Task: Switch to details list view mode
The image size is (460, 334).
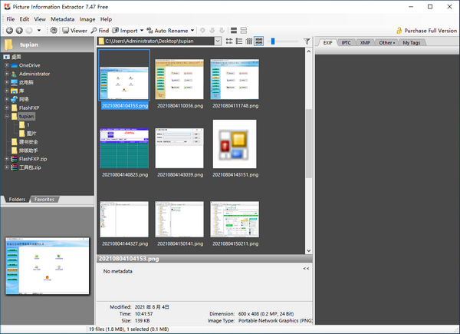Action: point(239,41)
